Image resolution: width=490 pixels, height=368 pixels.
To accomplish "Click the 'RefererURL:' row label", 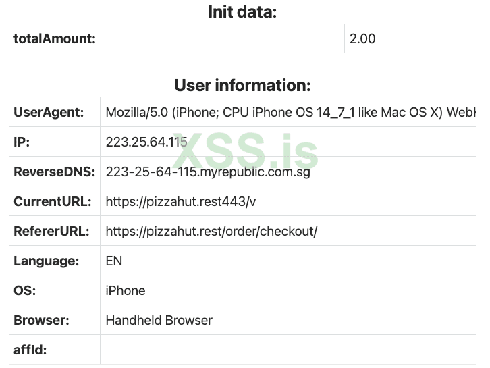I will 51,231.
